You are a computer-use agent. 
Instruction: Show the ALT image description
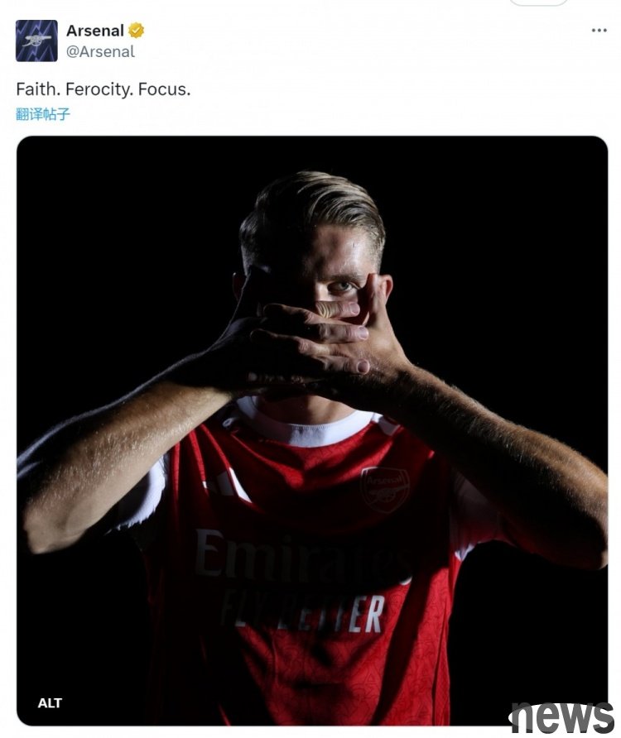(50, 703)
